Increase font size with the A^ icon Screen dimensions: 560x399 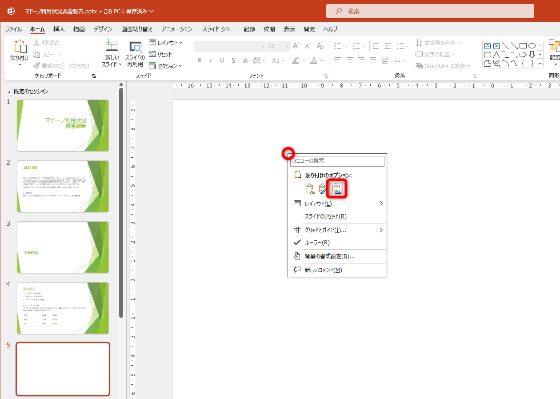[296, 46]
